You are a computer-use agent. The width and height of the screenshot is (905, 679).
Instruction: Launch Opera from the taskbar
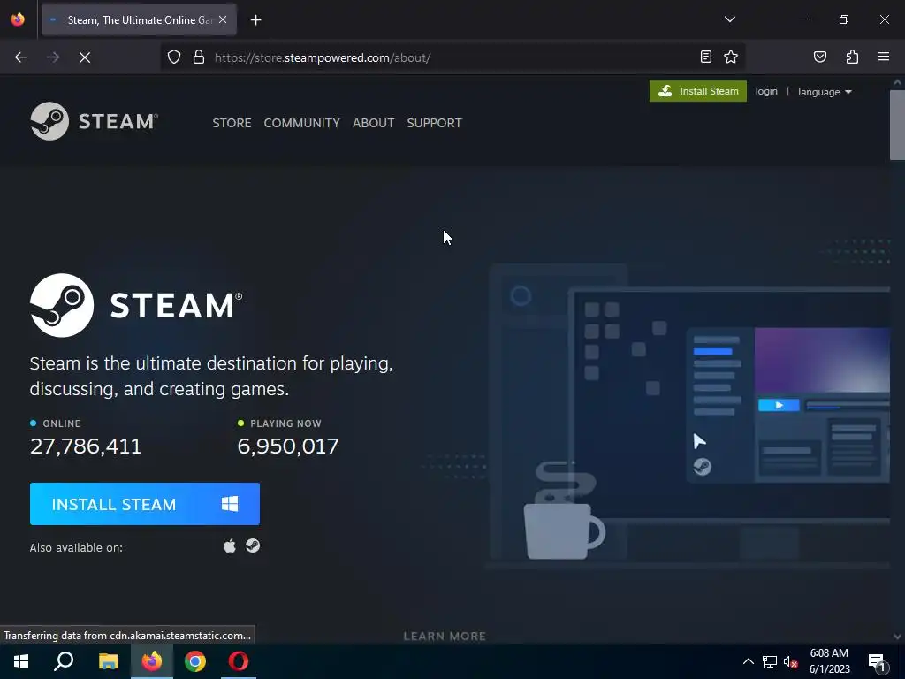click(x=239, y=661)
